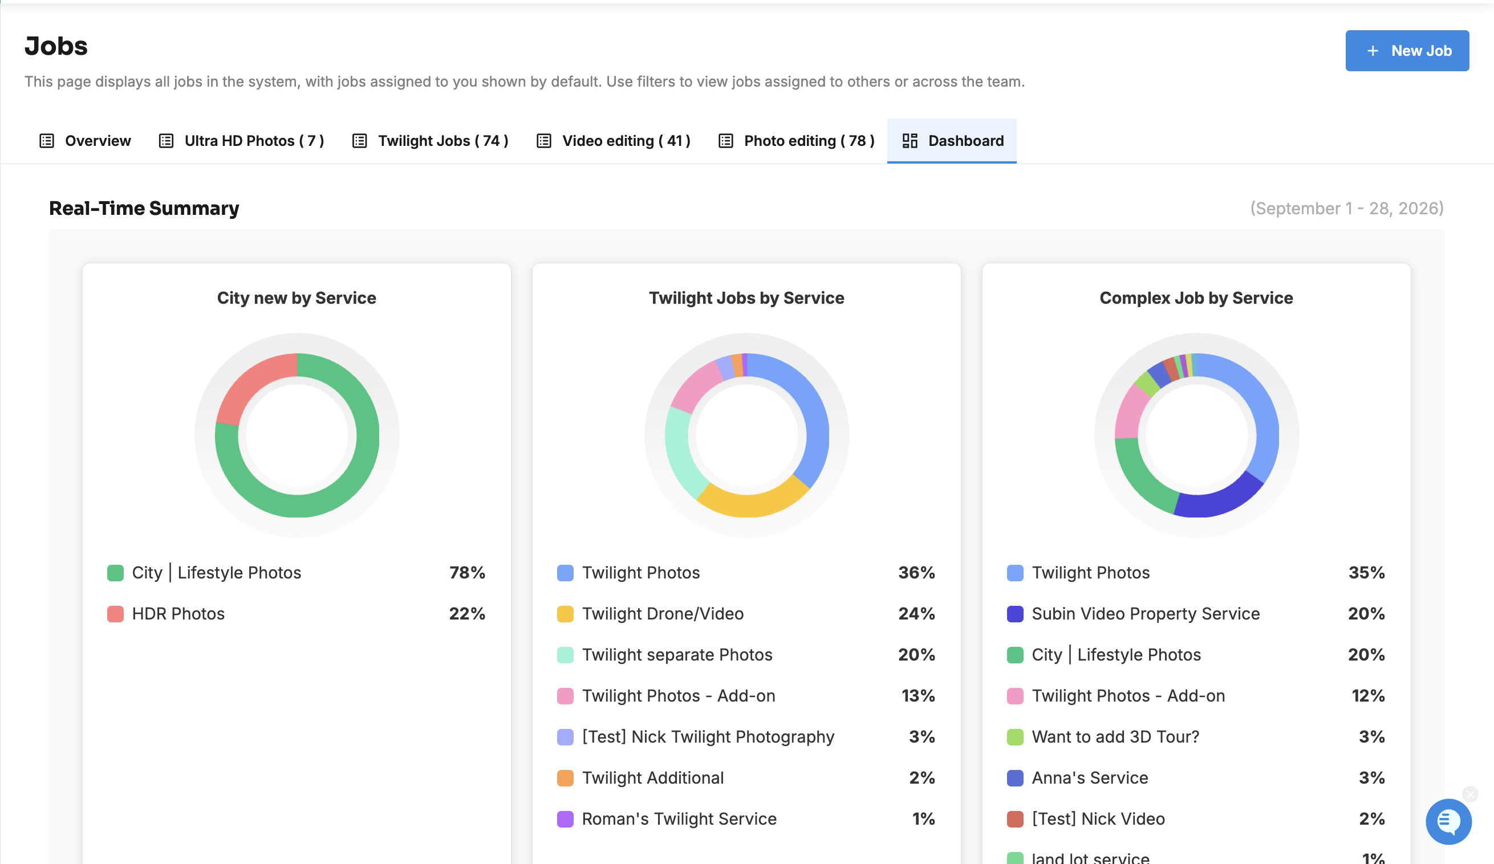This screenshot has height=864, width=1494.
Task: Click the red HDR Photos legend swatch
Action: coord(116,614)
